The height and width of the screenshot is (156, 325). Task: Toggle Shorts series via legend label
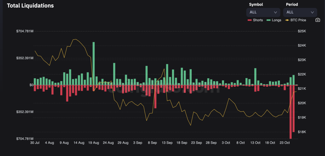[258, 20]
